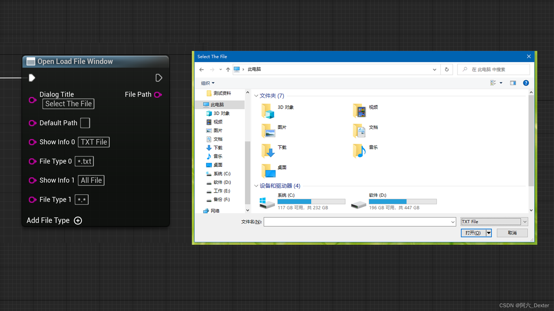Collapse the 文件夹 (7) group
554x311 pixels.
pos(256,96)
